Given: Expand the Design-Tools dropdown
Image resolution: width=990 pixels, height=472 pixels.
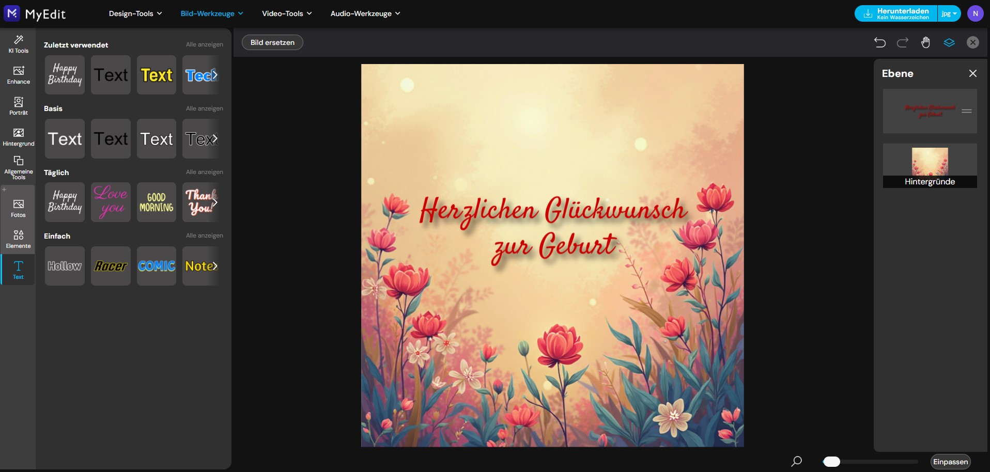Looking at the screenshot, I should click(134, 13).
